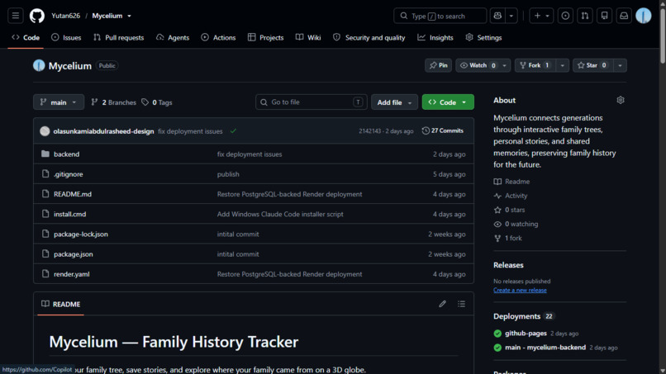This screenshot has height=374, width=666.
Task: Edit README with the pencil icon
Action: tap(442, 304)
